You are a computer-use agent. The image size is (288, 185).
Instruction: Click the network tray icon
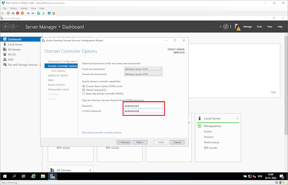(x=250, y=176)
